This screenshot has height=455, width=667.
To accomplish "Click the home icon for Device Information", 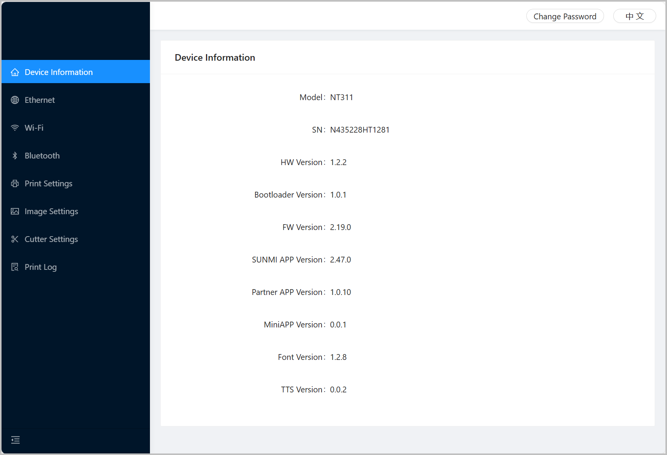I will (15, 72).
